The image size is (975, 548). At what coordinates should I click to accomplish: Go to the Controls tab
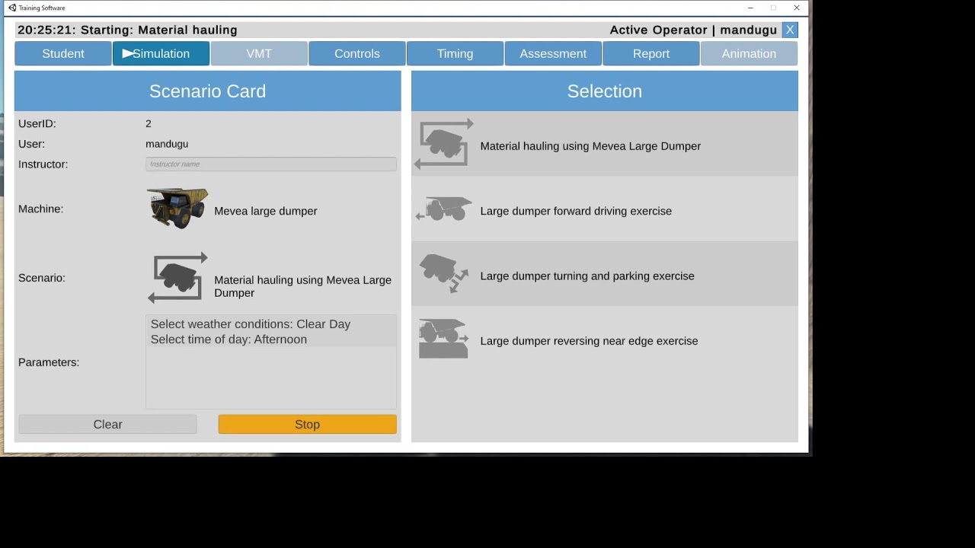(x=357, y=53)
